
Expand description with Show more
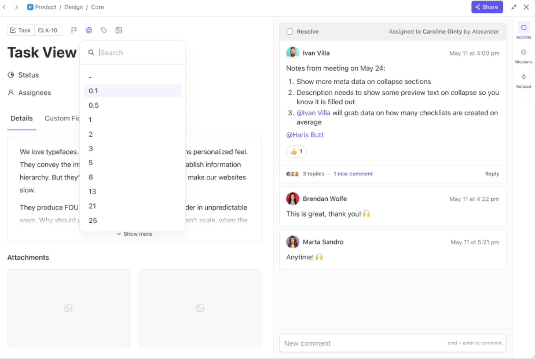tap(135, 234)
